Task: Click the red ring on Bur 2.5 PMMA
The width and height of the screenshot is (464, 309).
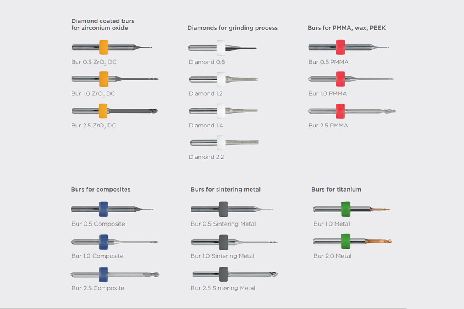Action: point(340,111)
